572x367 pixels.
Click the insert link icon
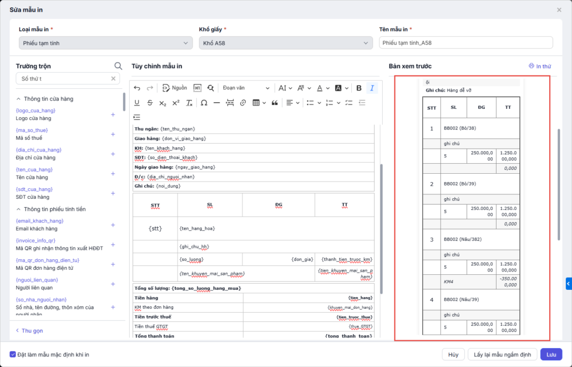[243, 103]
